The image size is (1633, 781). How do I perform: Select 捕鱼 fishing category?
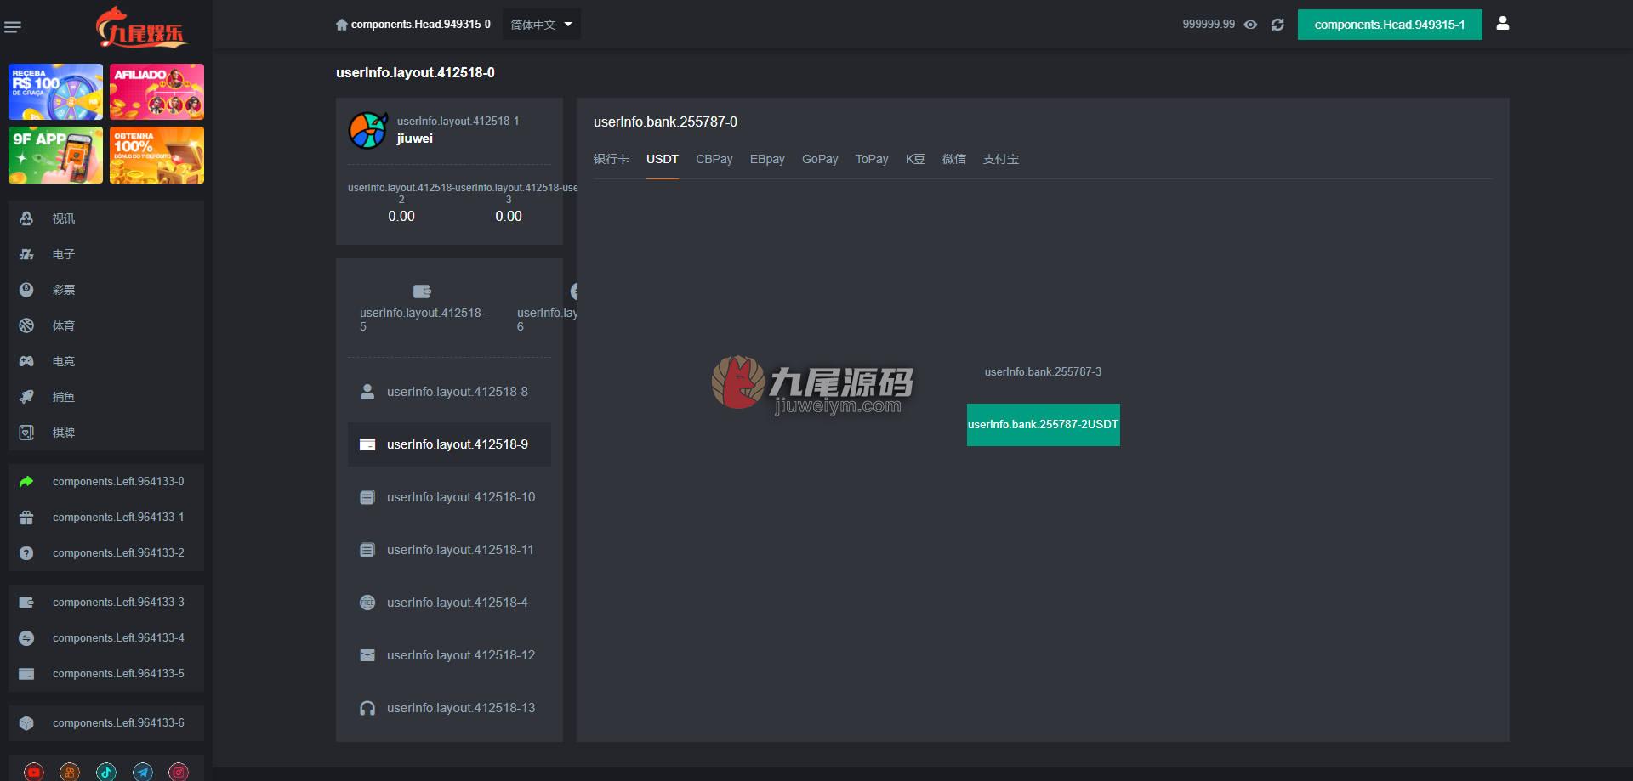(x=106, y=397)
